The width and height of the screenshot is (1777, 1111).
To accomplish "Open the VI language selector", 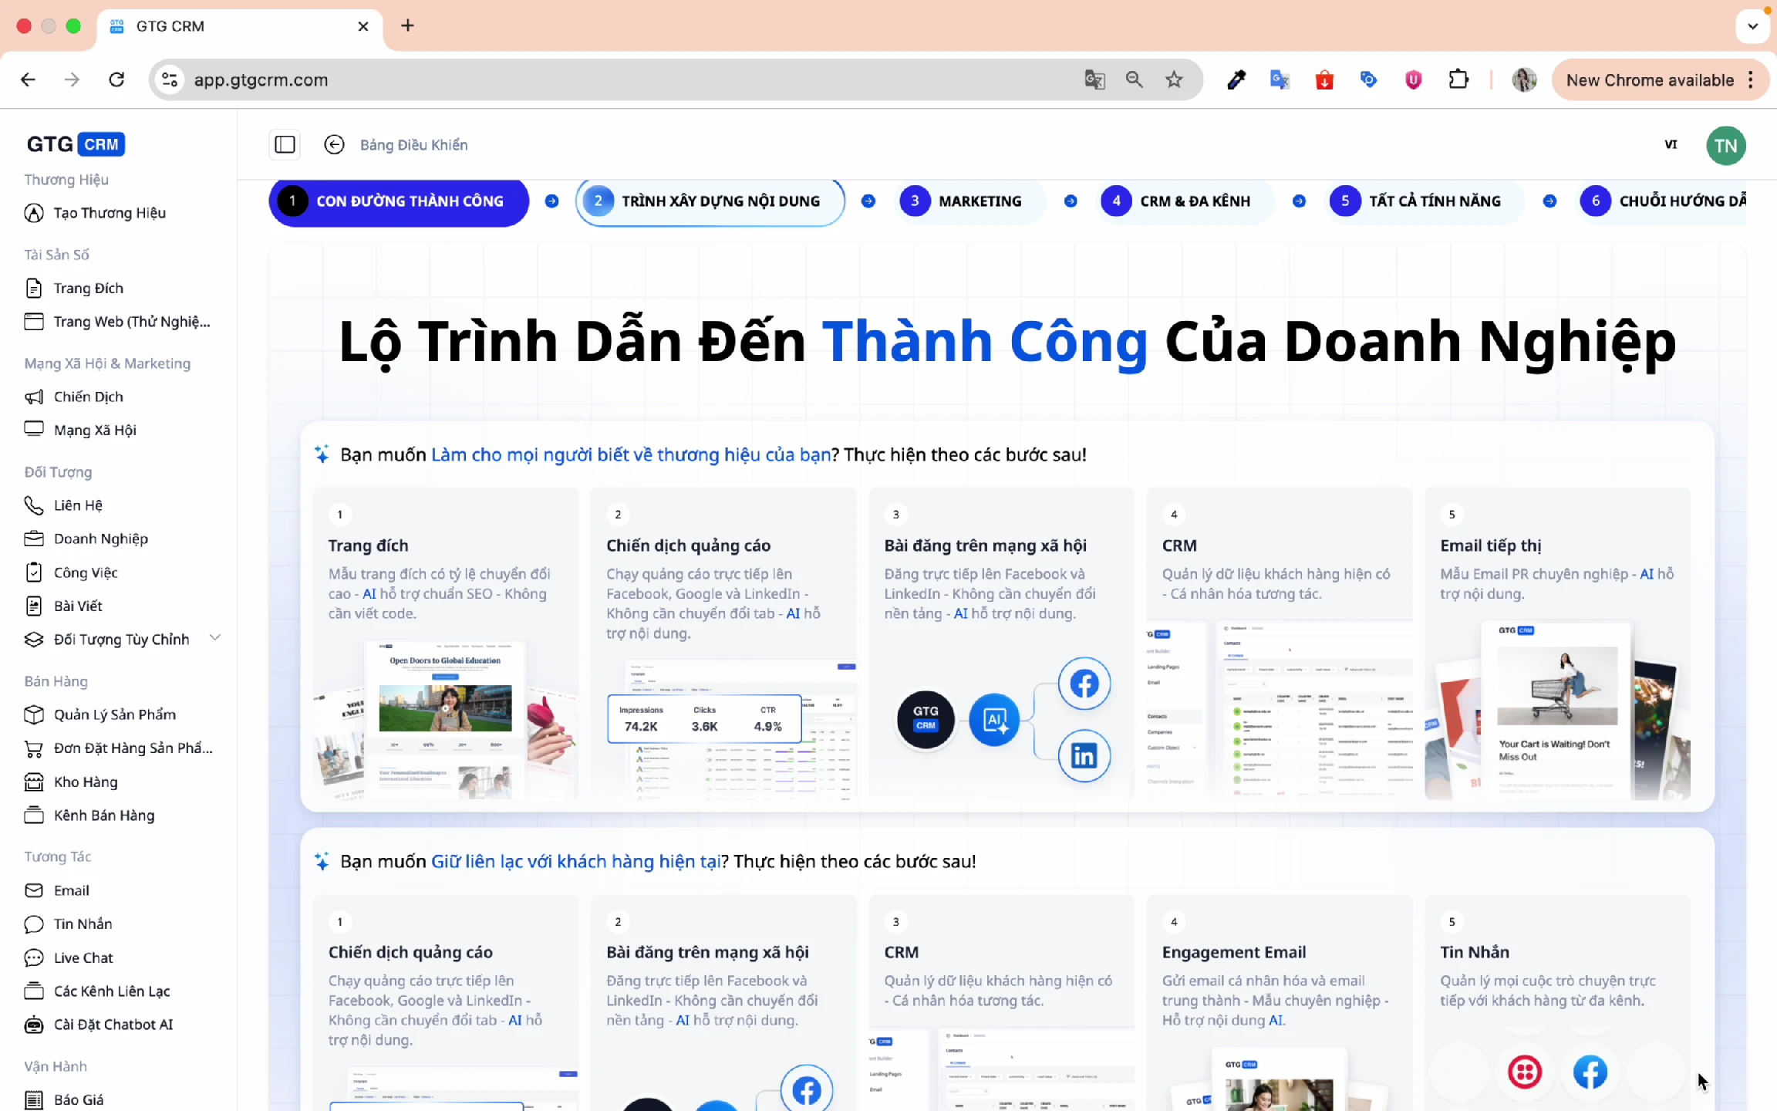I will [1671, 144].
